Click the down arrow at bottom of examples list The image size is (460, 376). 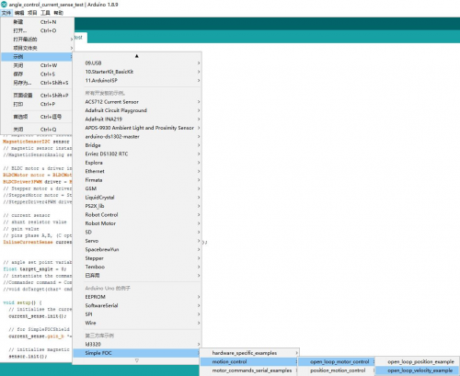pyautogui.click(x=137, y=360)
